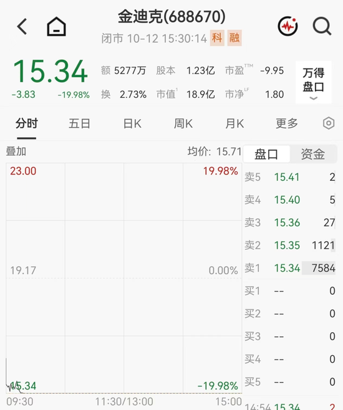Switch to the 资金 panel tab
This screenshot has width=343, height=410.
click(313, 154)
